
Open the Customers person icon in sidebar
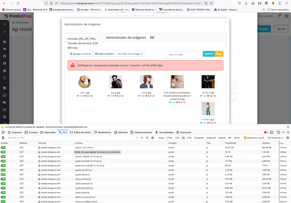coord(5,56)
